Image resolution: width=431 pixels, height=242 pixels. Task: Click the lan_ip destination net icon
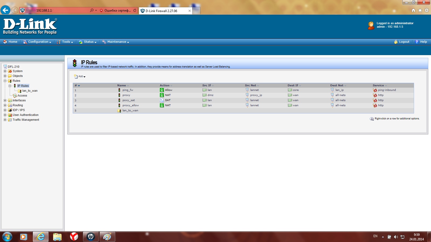(332, 90)
